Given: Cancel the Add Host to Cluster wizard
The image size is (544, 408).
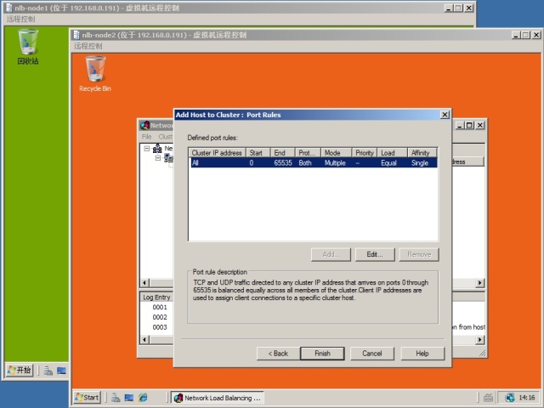Looking at the screenshot, I should [371, 353].
